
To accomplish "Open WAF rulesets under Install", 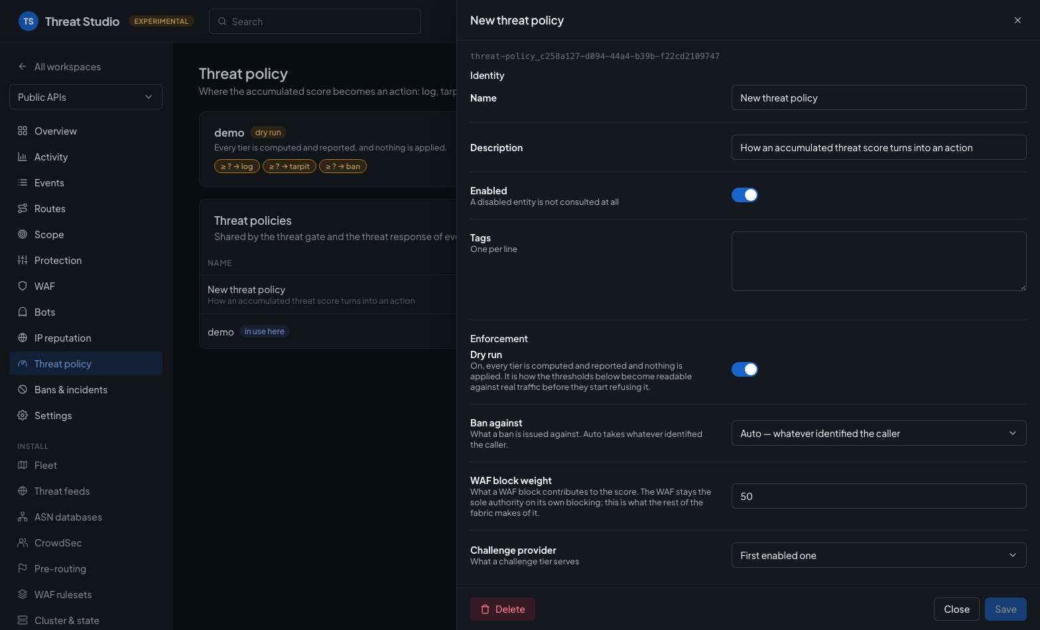I will point(86,594).
